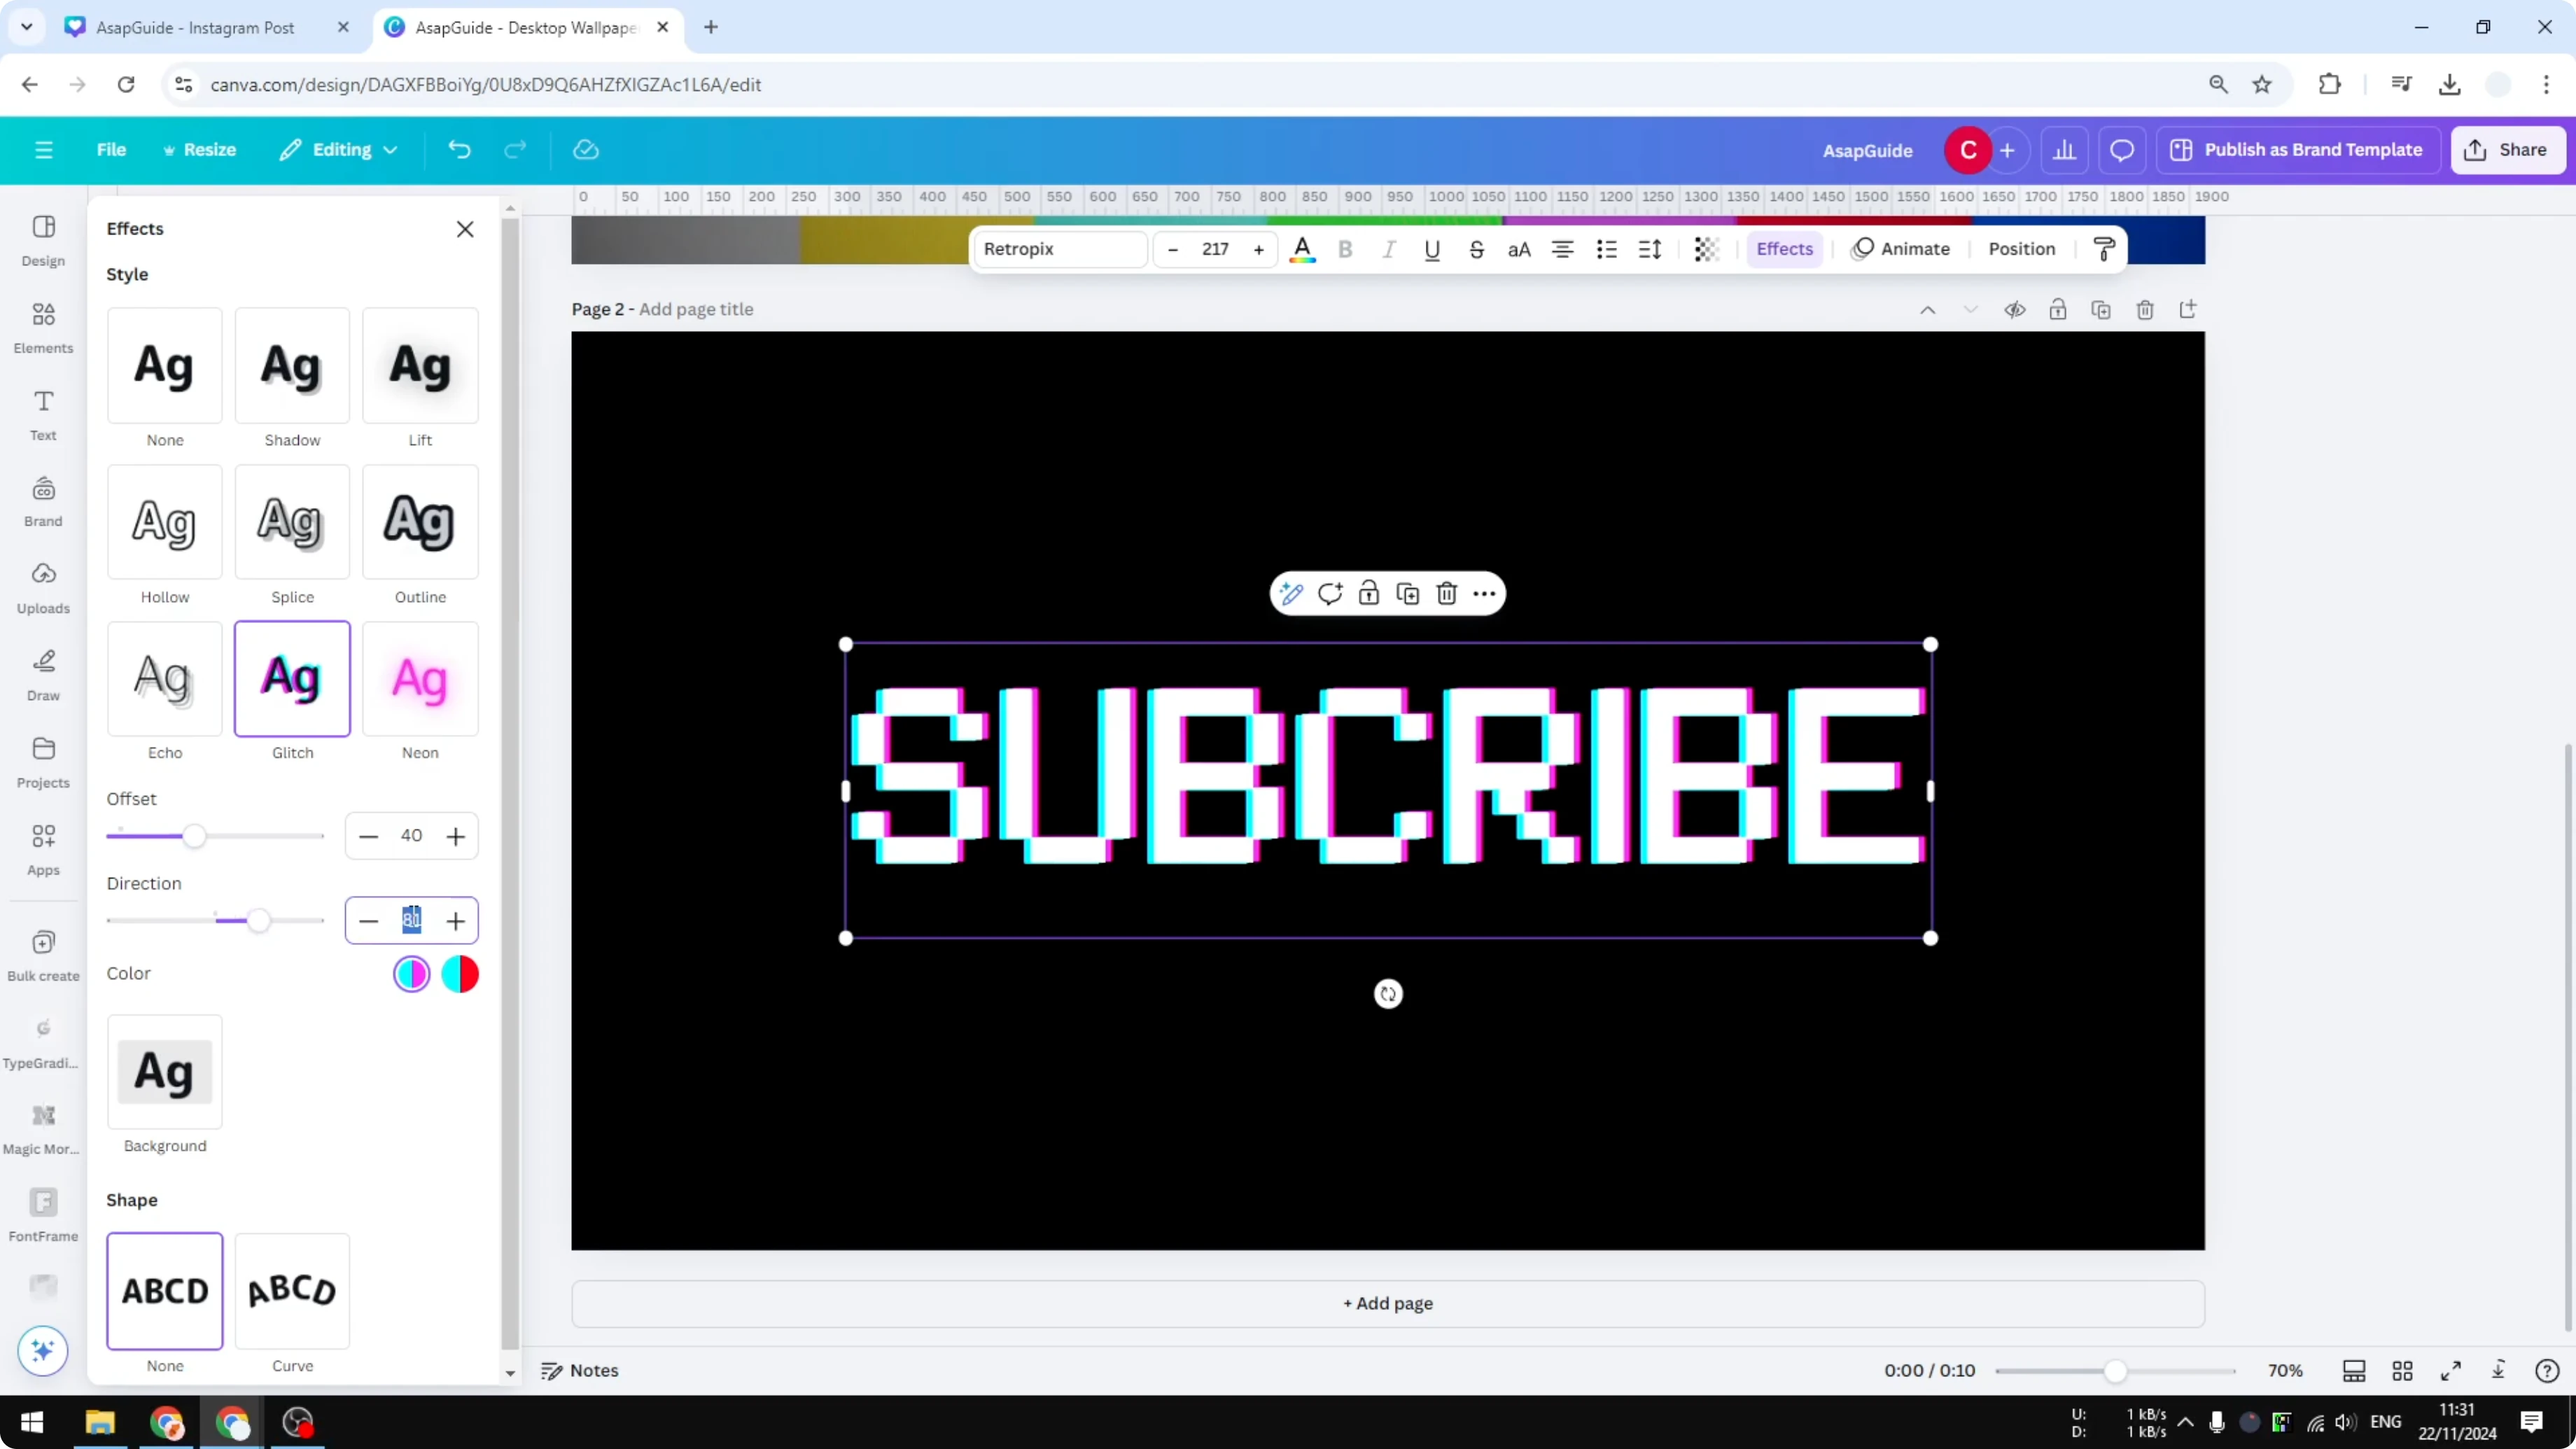Add a comment on the selected text
The height and width of the screenshot is (1449, 2576).
point(1330,593)
